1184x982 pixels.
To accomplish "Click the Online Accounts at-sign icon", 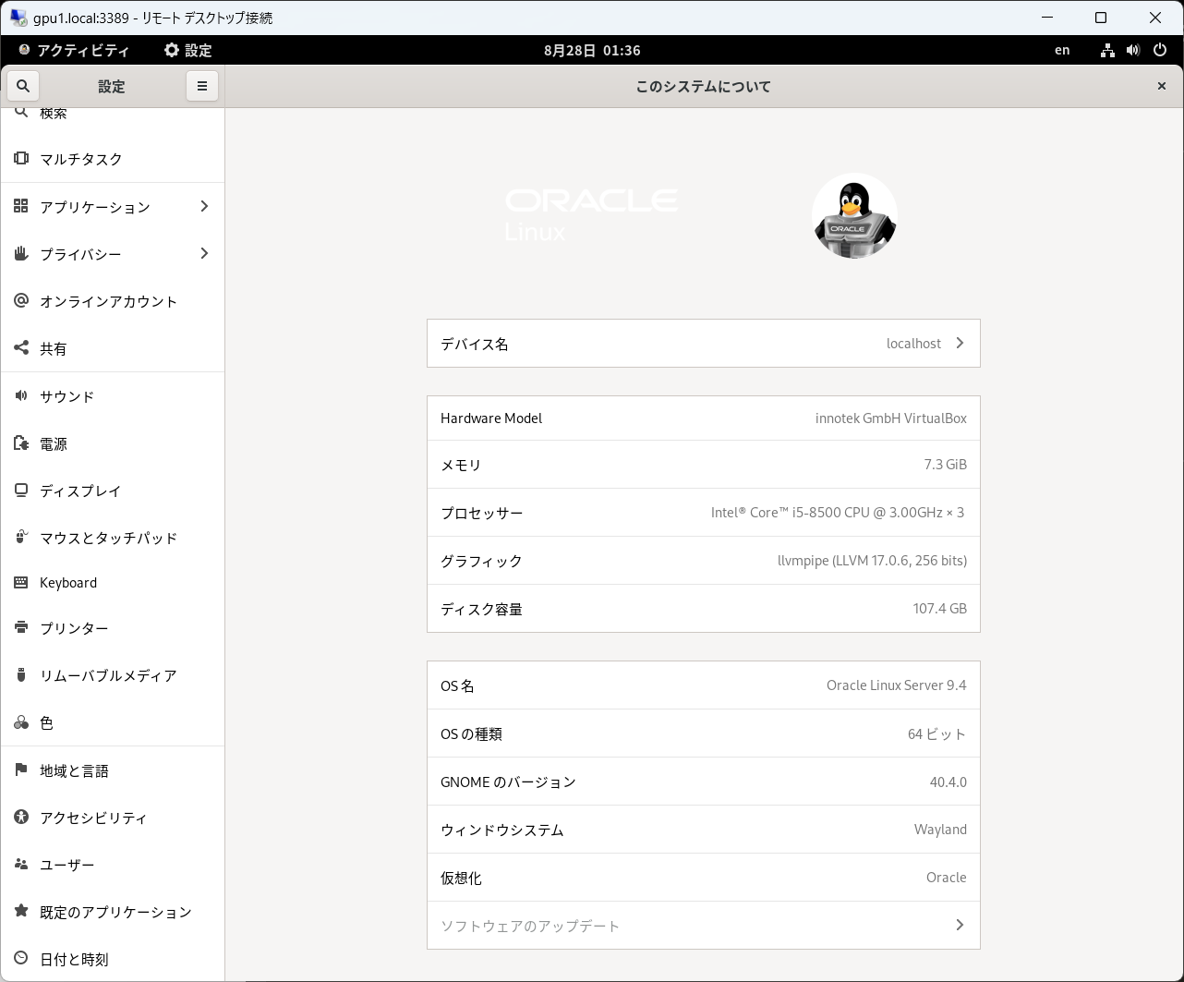I will (x=21, y=300).
